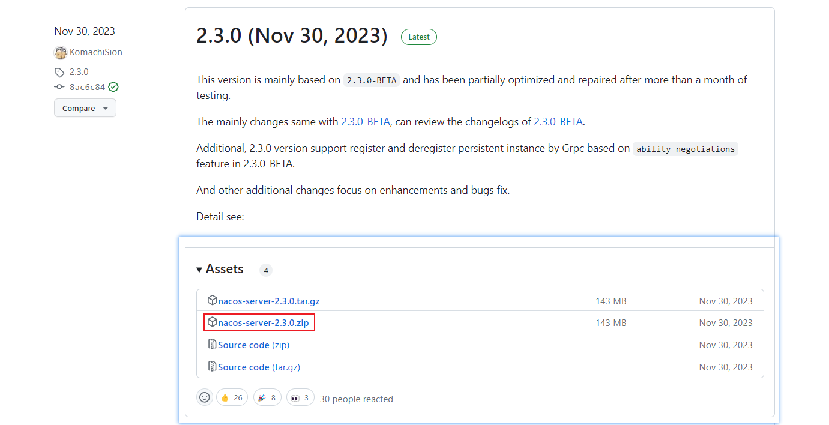
Task: Click package icon for nacos-server-2.3.0.tar.gz
Action: (x=212, y=300)
